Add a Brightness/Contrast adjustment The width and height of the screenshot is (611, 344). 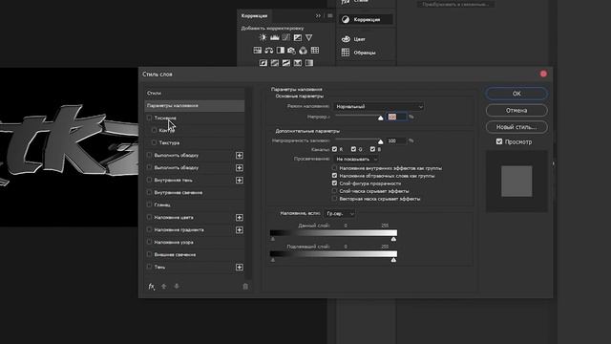pos(263,38)
